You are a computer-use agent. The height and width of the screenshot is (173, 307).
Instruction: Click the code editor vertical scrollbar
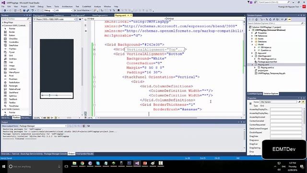pos(244,68)
